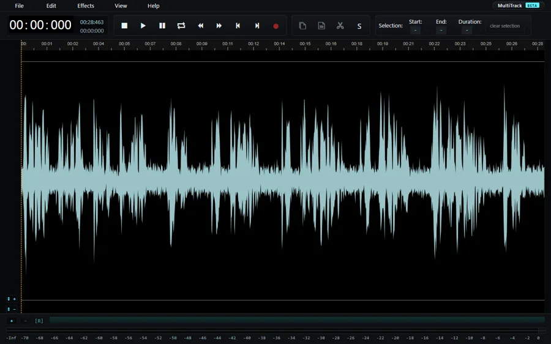551x344 pixels.
Task: Click the -12 label on the dB scale
Action: click(454, 338)
